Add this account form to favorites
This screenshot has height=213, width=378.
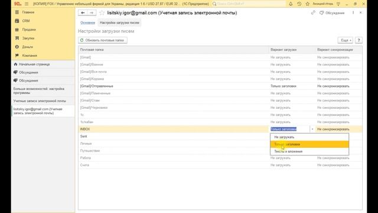point(102,13)
